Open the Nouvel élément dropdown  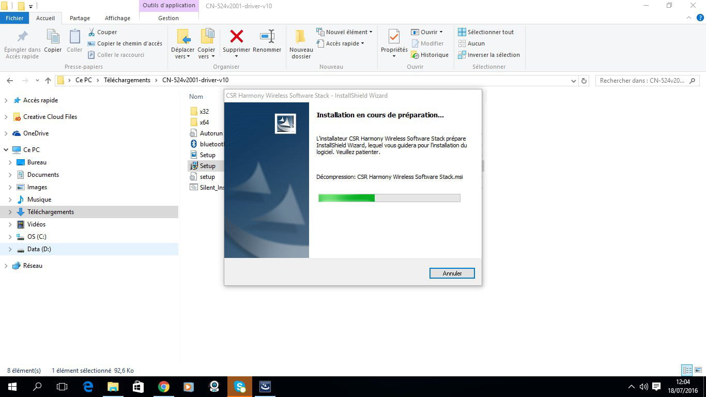tap(344, 32)
